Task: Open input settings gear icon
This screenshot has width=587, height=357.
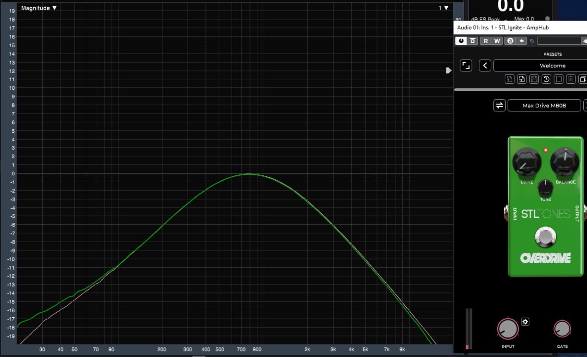Action: click(526, 322)
